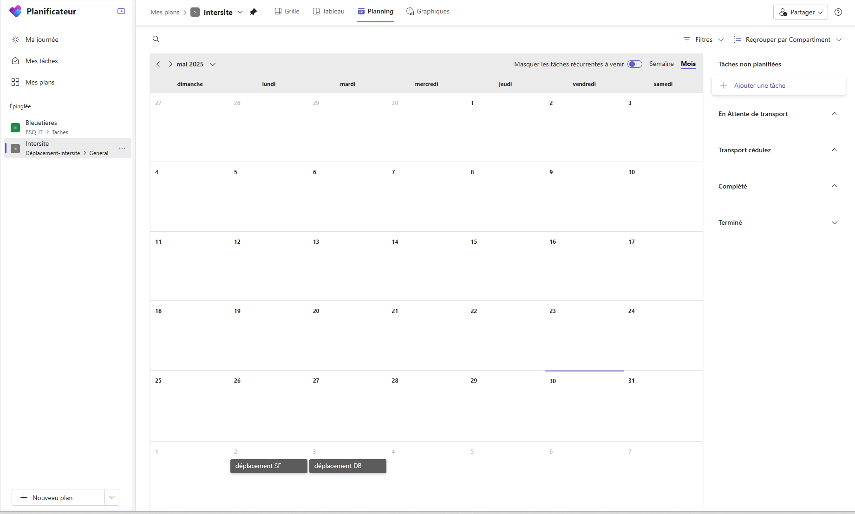Open Regrouper par Compartiment dropdown

tap(839, 39)
